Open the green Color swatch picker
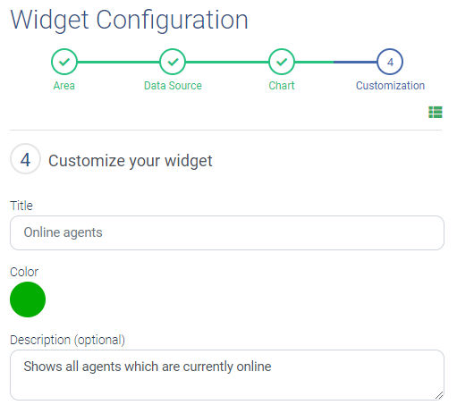Screen dimensions: 457x405 click(x=28, y=300)
